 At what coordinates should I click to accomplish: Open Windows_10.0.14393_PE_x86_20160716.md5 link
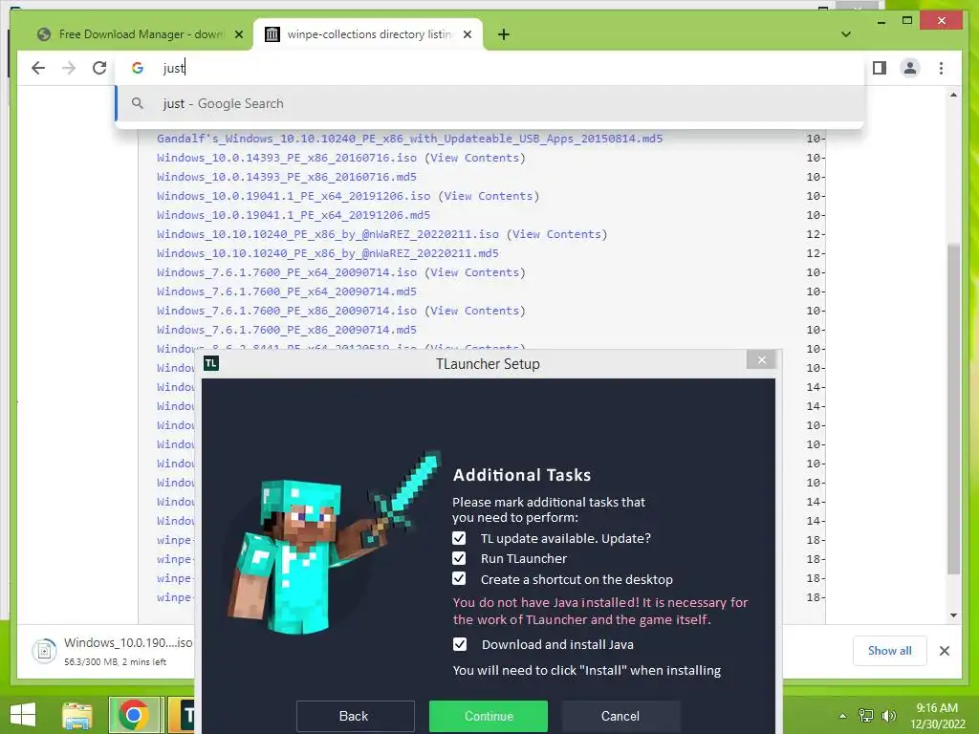click(x=287, y=177)
